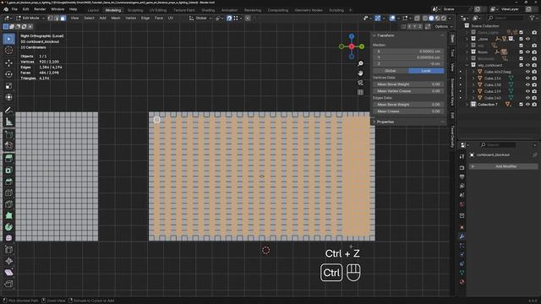Pick the Measure tool
541x304 pixels.
point(8,122)
